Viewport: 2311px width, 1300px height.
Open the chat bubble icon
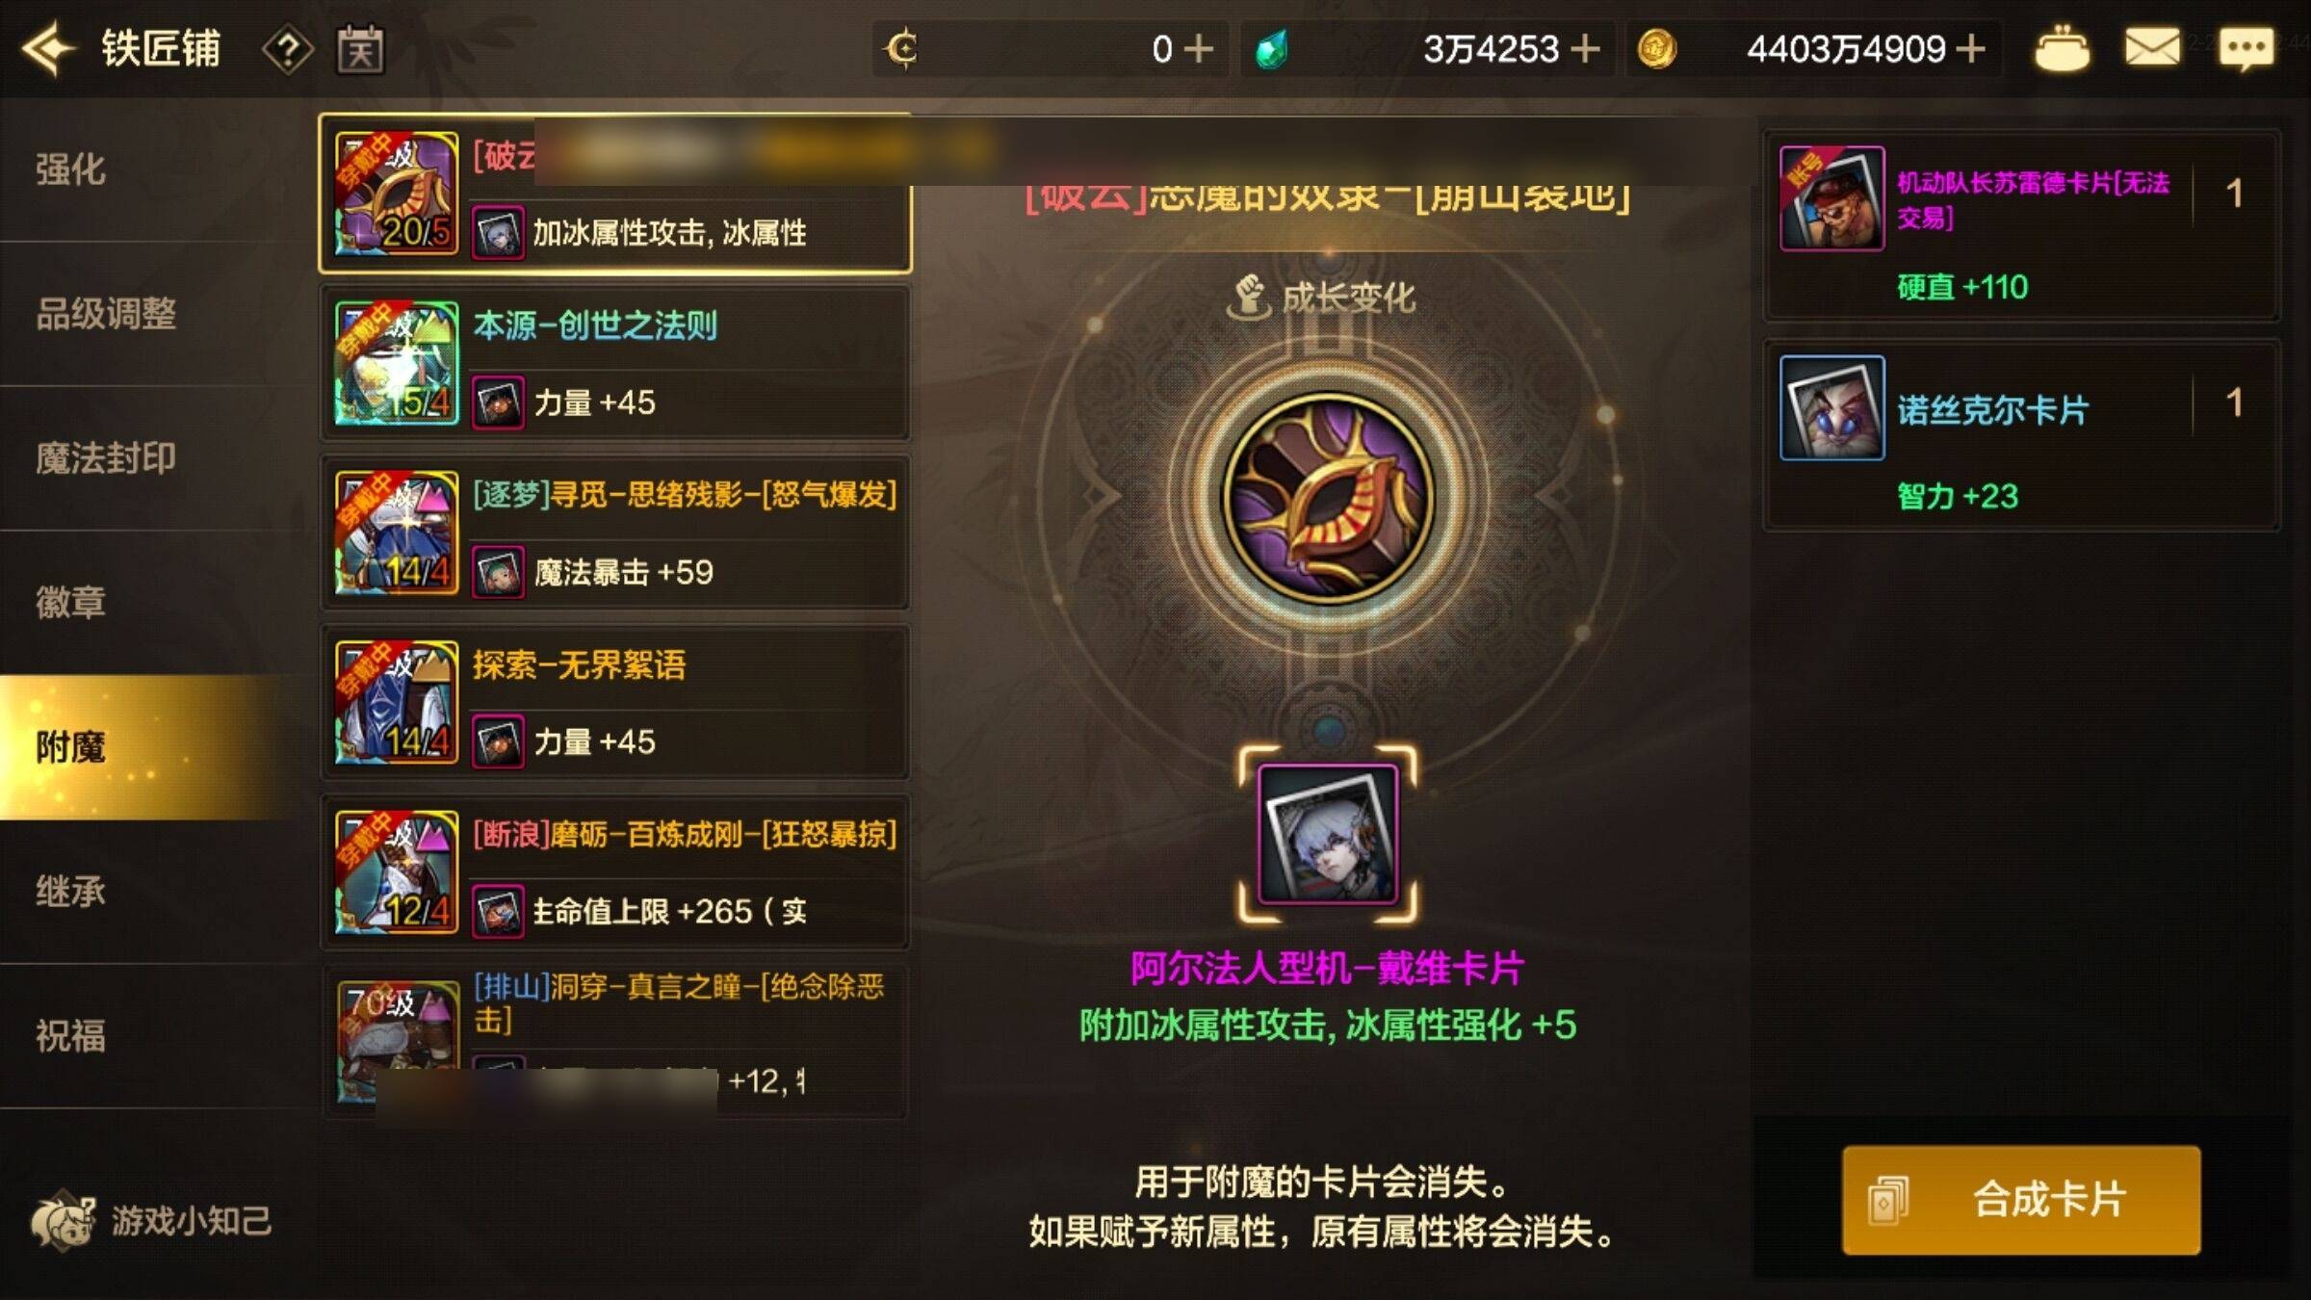[2246, 48]
